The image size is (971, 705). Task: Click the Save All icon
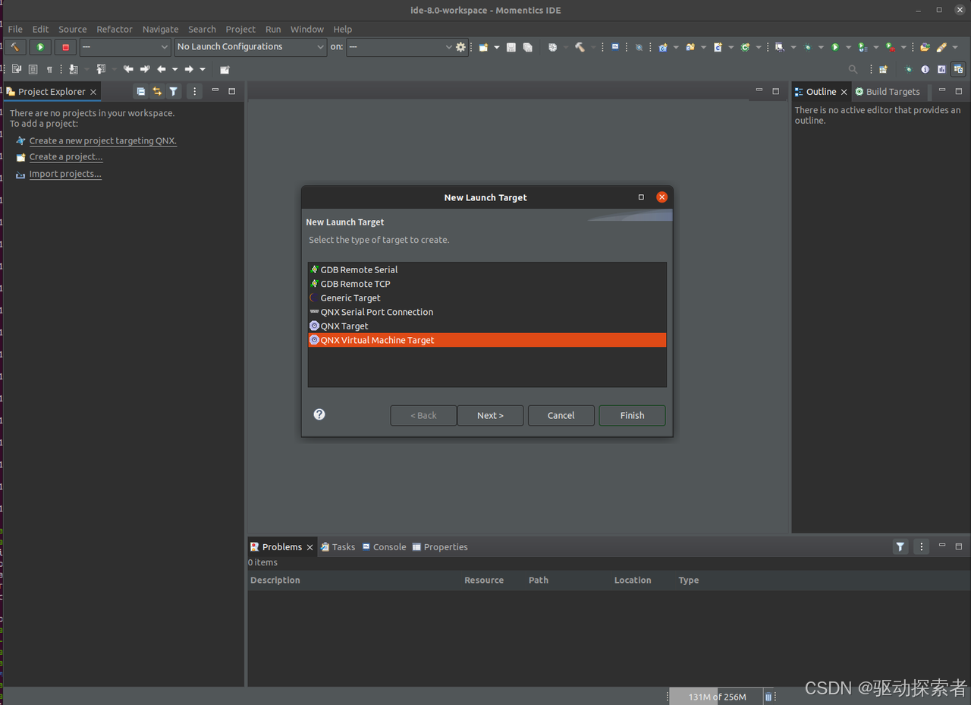(x=528, y=47)
